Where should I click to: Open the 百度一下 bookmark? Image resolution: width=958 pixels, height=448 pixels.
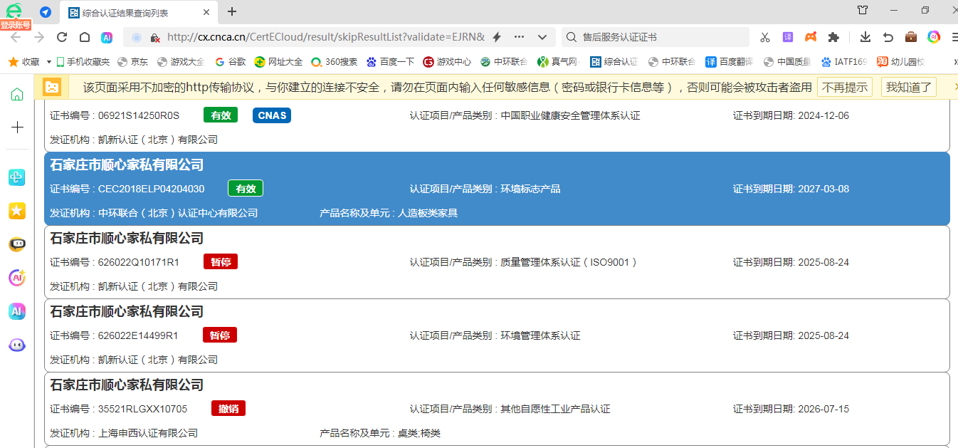point(390,62)
